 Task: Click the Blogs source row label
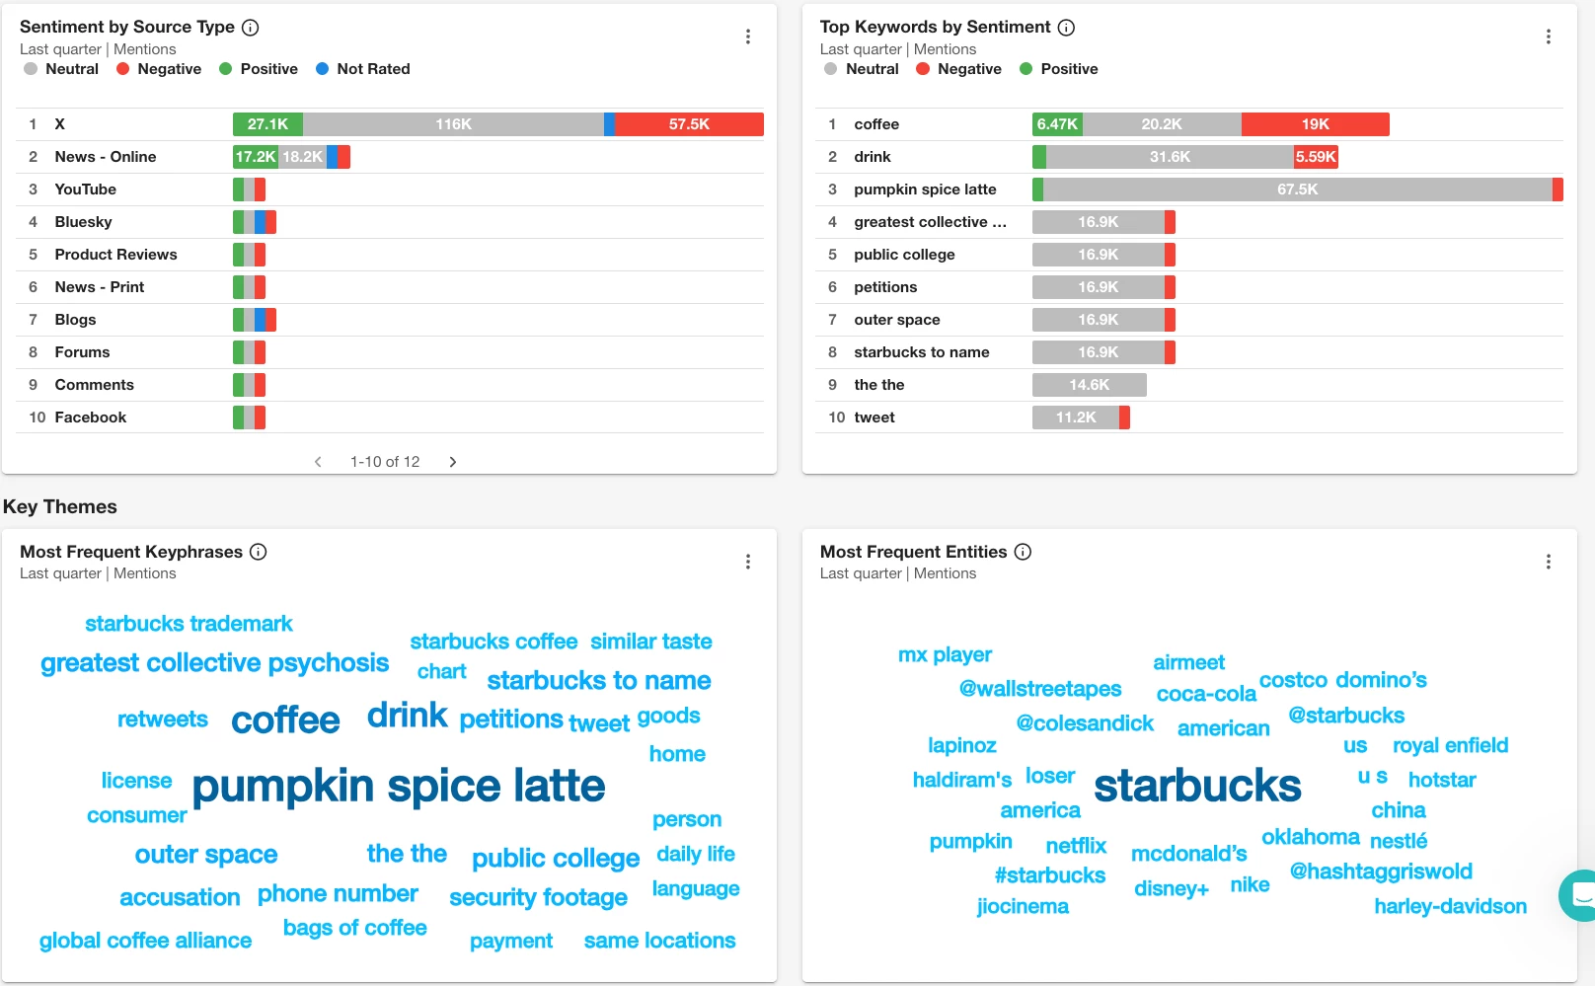tap(76, 320)
